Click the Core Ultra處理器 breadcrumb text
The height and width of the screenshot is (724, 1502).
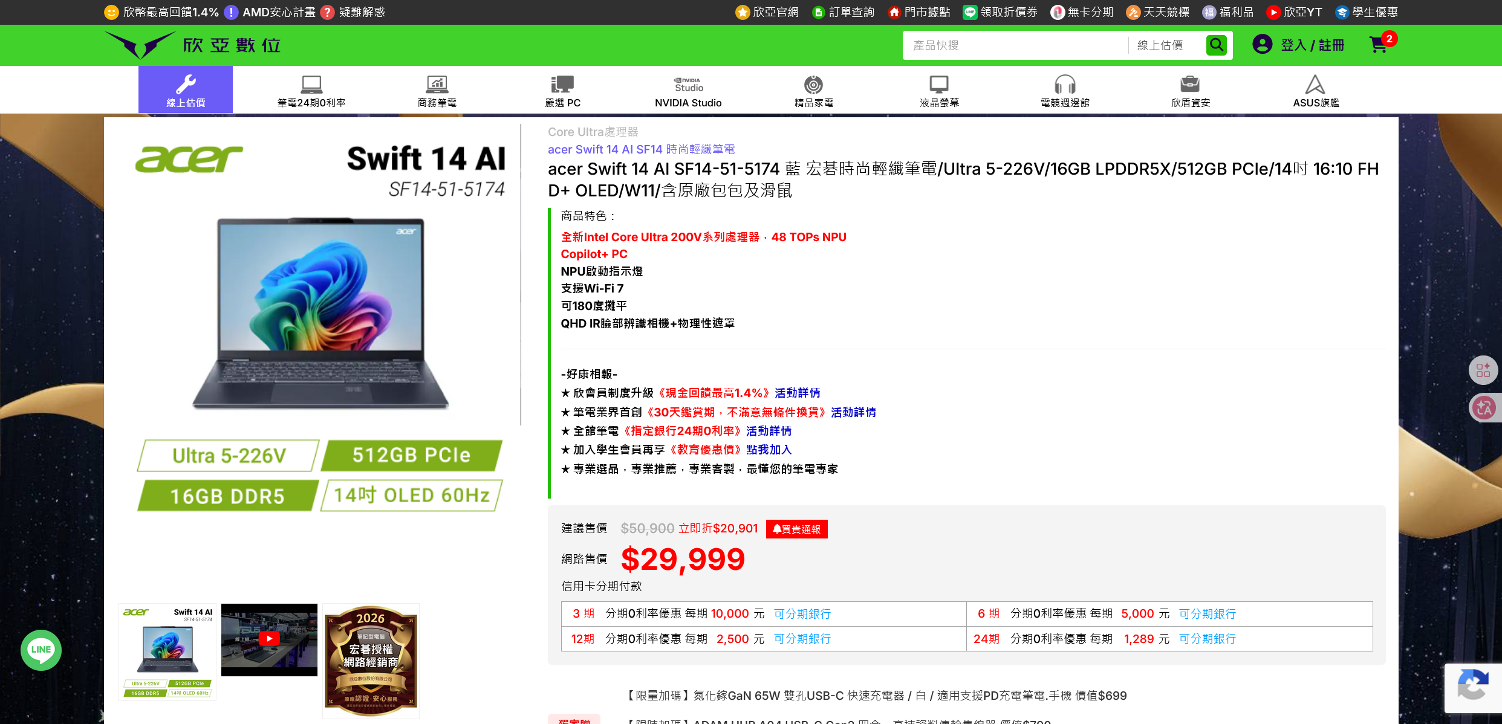coord(593,132)
